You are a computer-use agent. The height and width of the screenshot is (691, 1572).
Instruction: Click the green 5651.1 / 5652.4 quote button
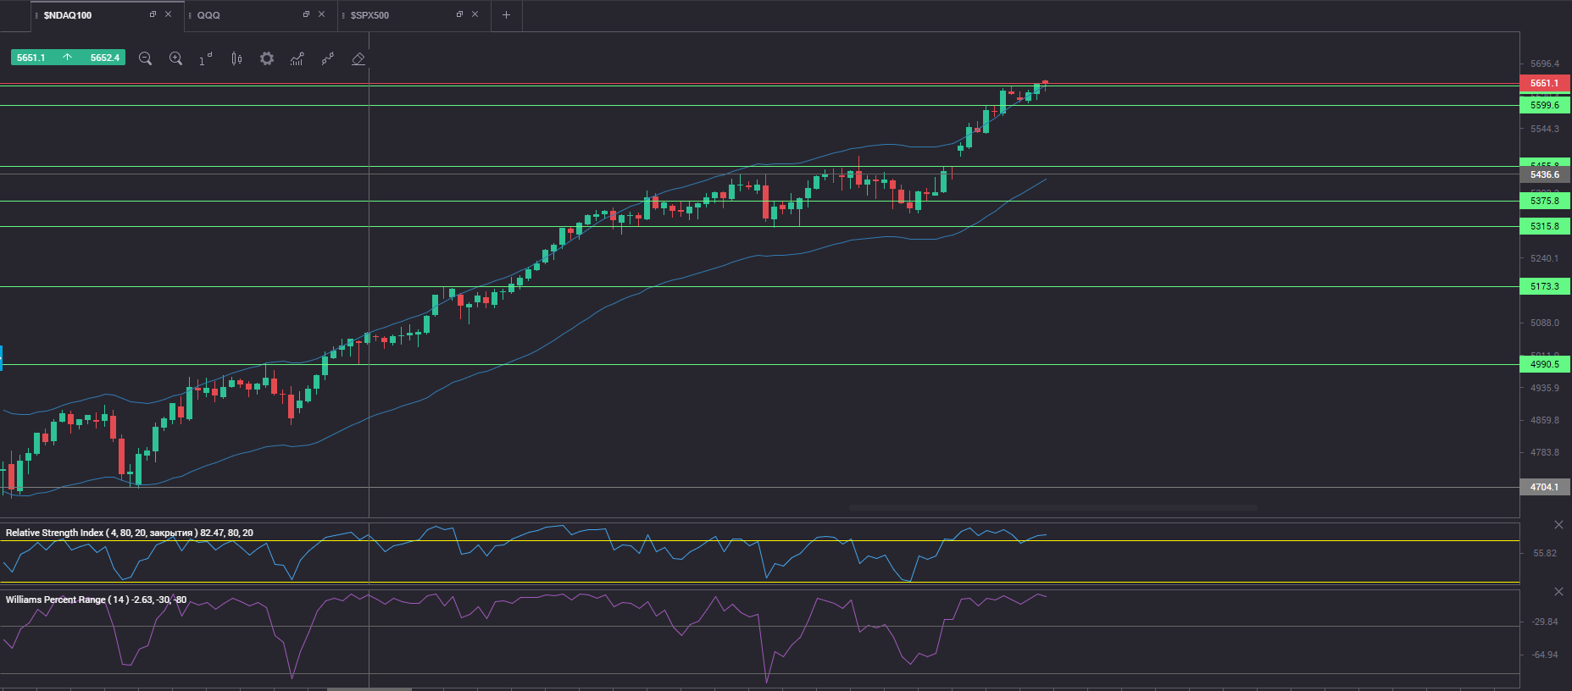68,58
